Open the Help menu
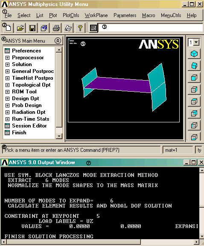This screenshot has width=204, height=246. point(192,15)
